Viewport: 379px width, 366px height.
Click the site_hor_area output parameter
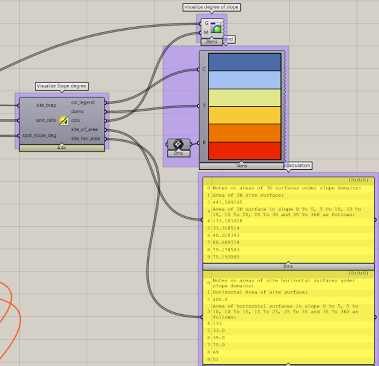tap(85, 139)
